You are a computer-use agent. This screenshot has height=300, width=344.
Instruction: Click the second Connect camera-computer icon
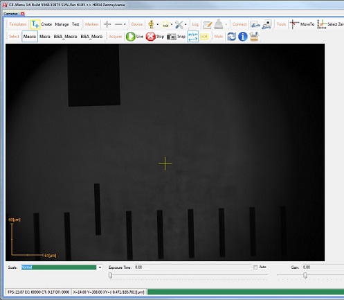point(267,24)
